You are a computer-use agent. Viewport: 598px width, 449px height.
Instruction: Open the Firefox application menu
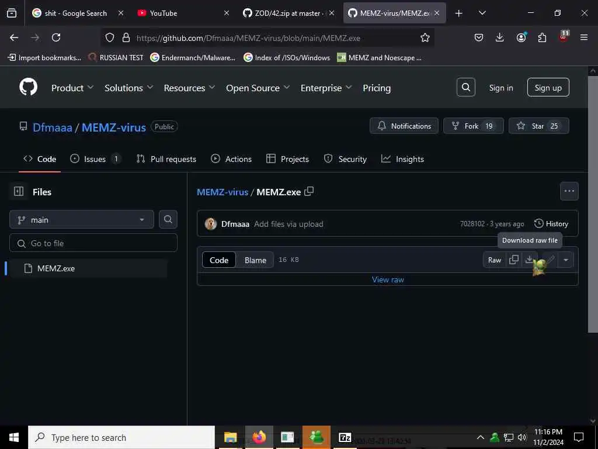584,37
